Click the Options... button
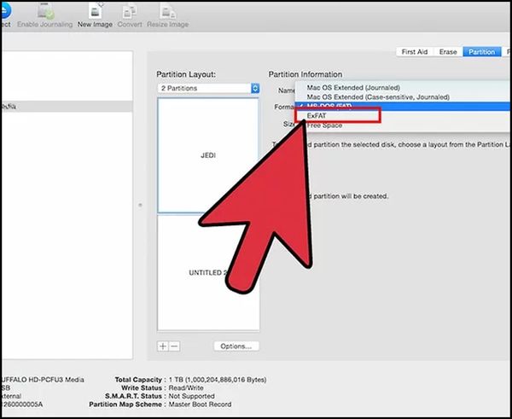Viewport: 512px width, 419px height. tap(236, 346)
